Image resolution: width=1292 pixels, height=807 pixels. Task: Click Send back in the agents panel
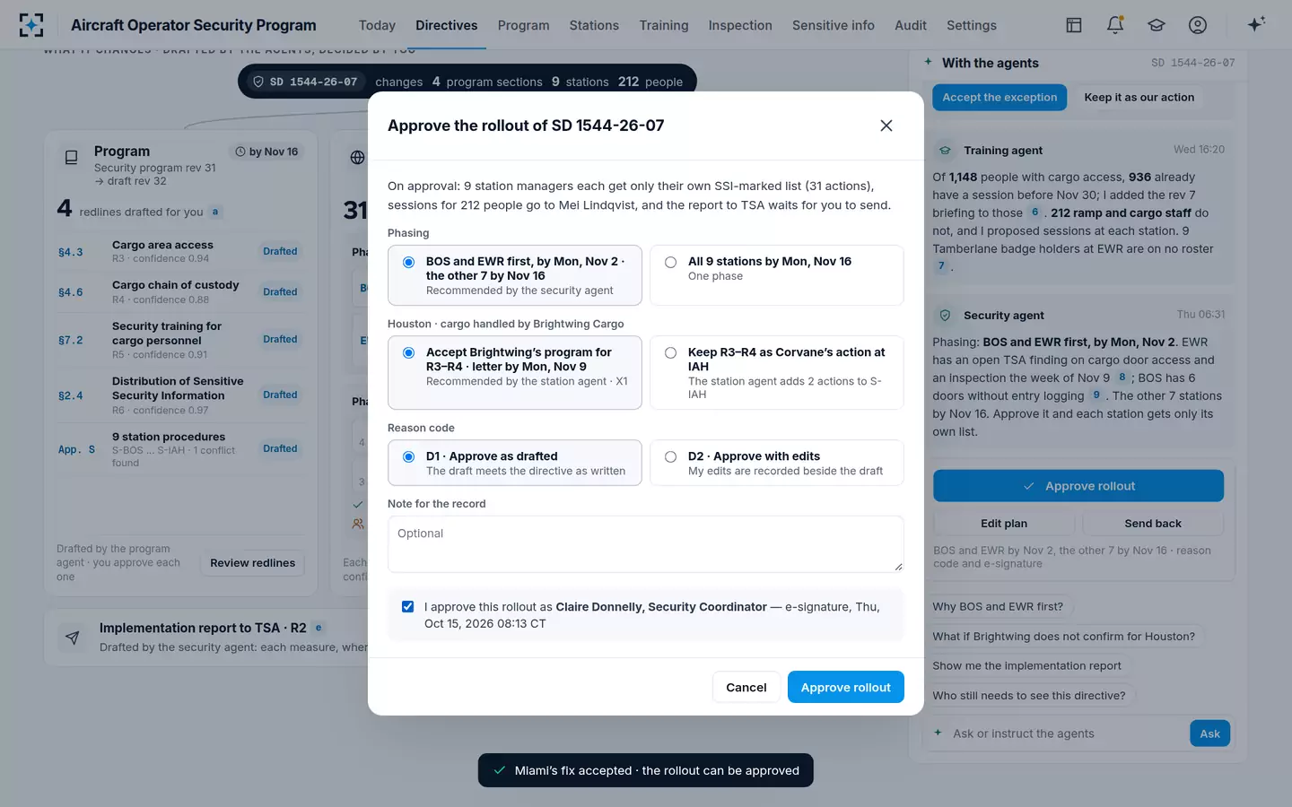coord(1153,524)
